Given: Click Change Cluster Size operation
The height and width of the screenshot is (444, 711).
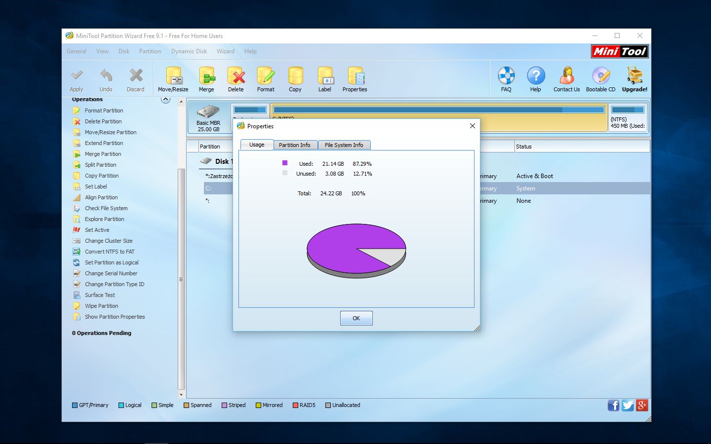Looking at the screenshot, I should [109, 241].
